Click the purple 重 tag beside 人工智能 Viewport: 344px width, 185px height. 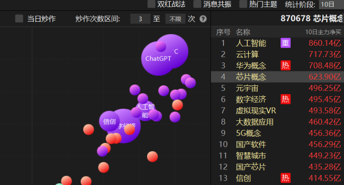285,43
